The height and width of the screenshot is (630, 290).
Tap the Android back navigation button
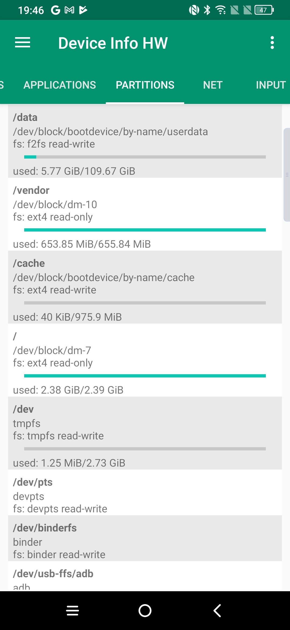click(217, 611)
